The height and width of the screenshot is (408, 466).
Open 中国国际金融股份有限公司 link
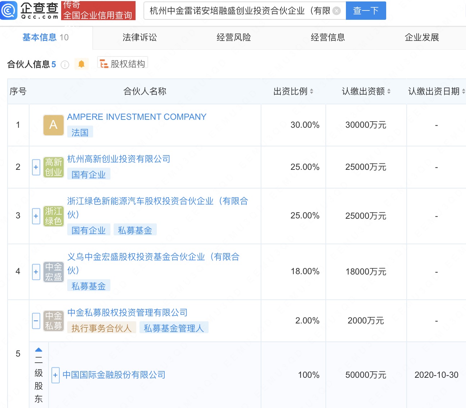pyautogui.click(x=114, y=375)
